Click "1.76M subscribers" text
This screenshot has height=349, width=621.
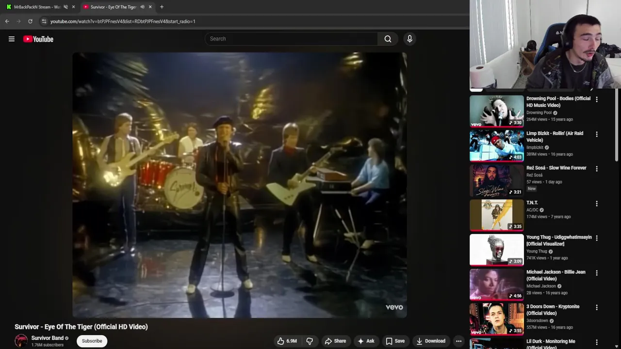pyautogui.click(x=48, y=345)
